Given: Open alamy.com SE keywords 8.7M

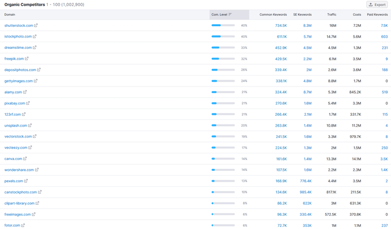Looking at the screenshot, I should tap(307, 92).
